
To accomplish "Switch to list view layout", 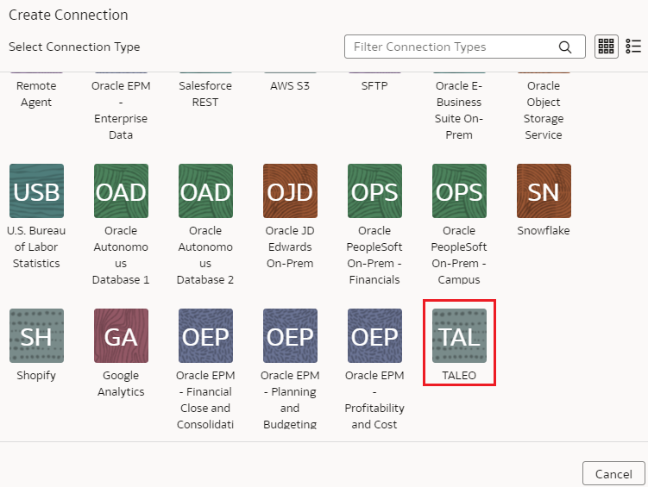I will [x=633, y=47].
